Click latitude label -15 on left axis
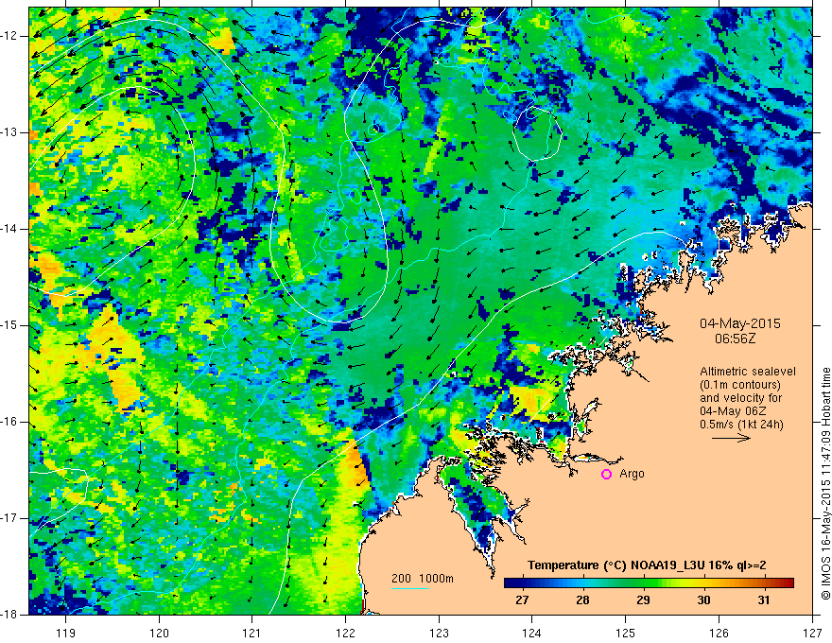Viewport: 832px width, 643px height. tap(10, 325)
